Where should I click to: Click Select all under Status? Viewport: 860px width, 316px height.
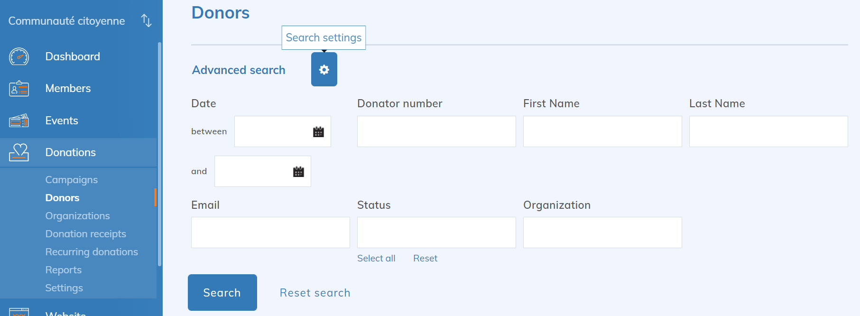click(x=376, y=259)
